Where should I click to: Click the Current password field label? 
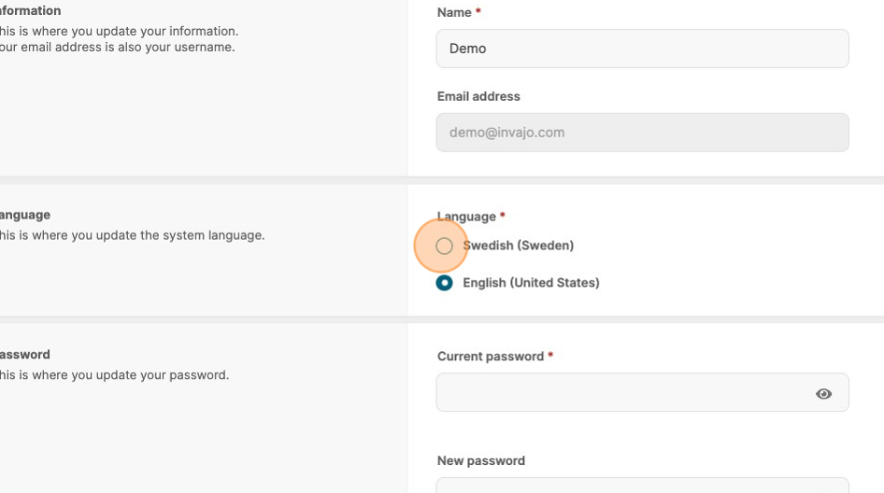[x=491, y=357]
